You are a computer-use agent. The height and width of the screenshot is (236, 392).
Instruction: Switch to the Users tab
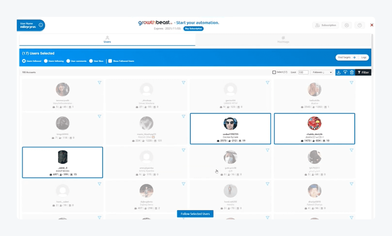107,39
